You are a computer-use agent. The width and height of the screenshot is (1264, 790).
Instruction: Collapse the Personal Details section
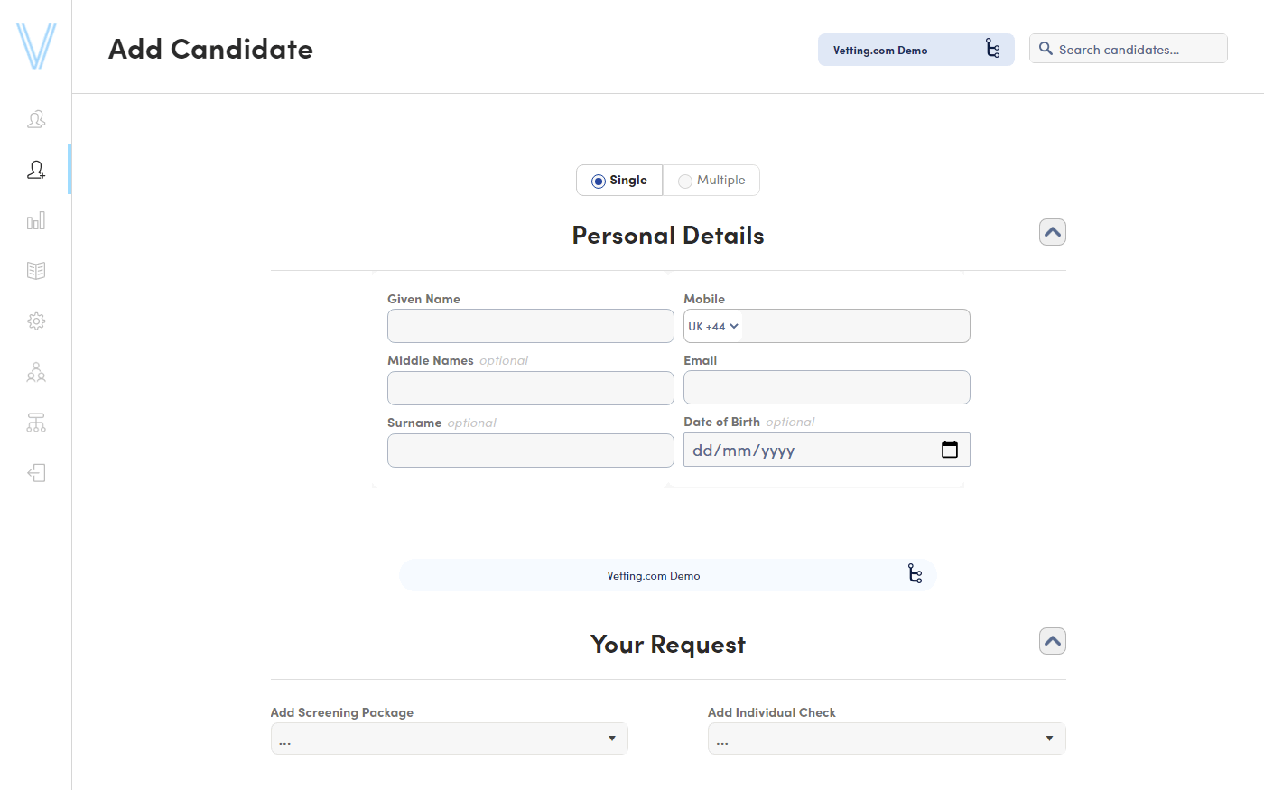[x=1053, y=233]
